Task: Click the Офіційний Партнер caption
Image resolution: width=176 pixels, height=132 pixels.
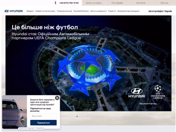Action: click(148, 104)
